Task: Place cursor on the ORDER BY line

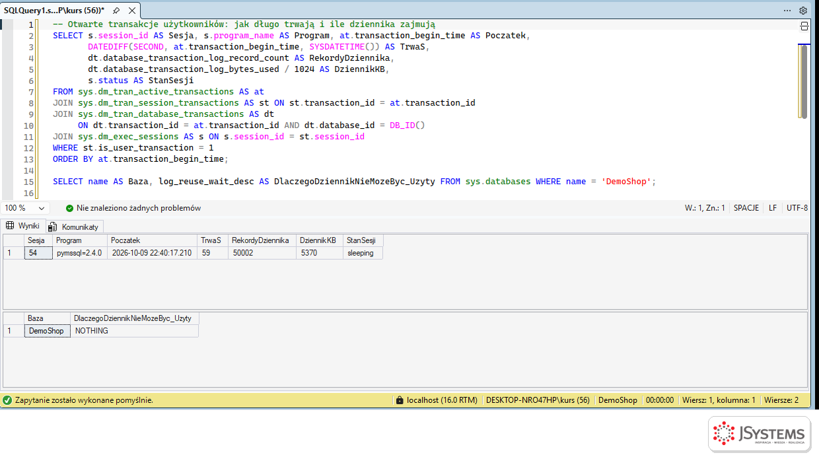Action: (x=140, y=159)
